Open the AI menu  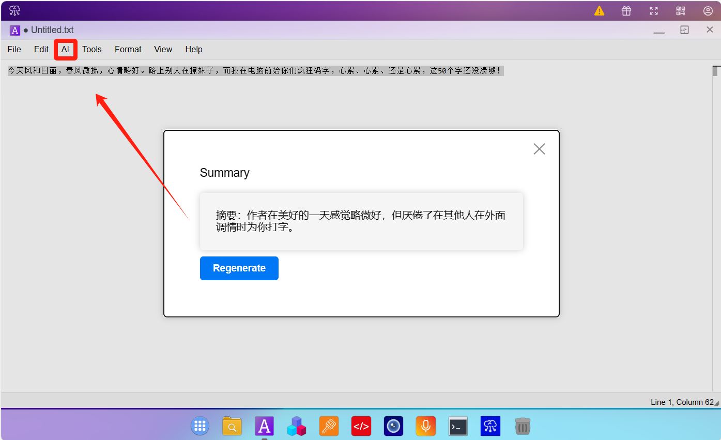(65, 50)
